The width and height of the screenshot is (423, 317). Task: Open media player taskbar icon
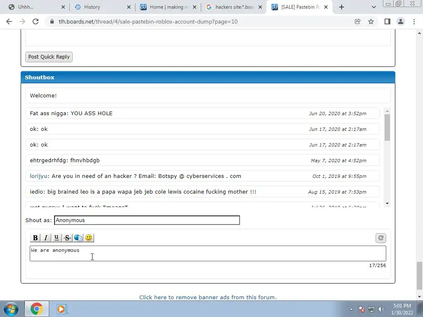(x=62, y=309)
